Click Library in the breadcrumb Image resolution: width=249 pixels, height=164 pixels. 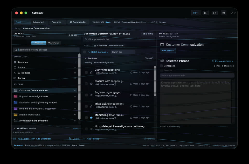(17, 29)
